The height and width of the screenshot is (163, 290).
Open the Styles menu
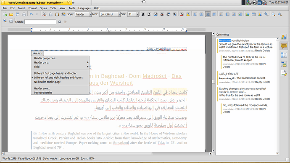click(43, 8)
